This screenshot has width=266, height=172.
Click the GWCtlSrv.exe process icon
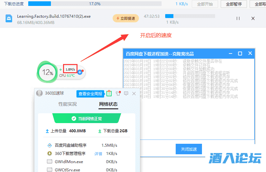[50, 170]
